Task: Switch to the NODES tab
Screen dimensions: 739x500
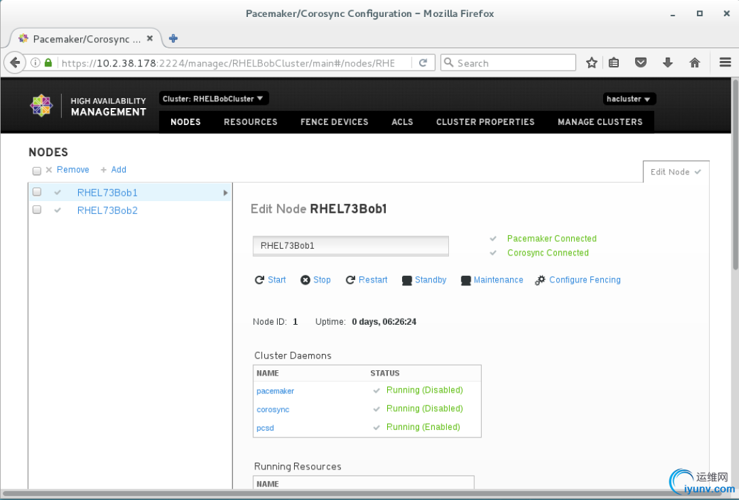Action: (185, 122)
